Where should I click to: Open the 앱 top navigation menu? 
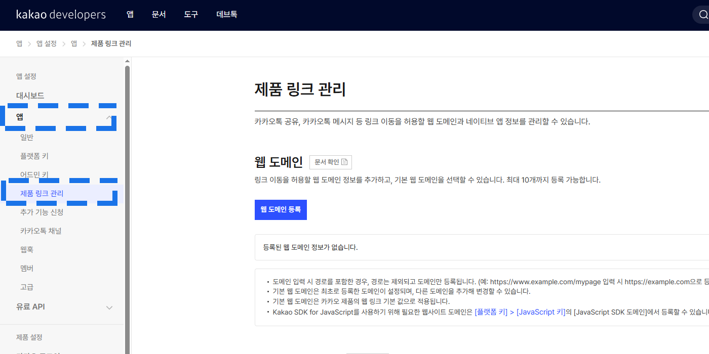(x=130, y=15)
